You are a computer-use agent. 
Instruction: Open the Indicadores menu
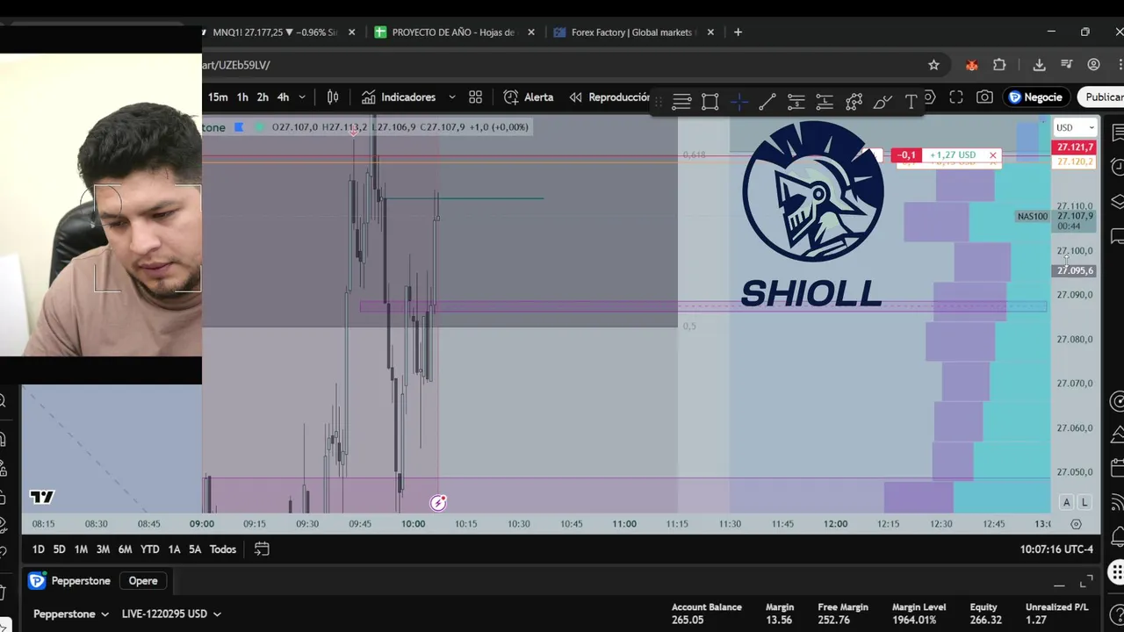pos(398,97)
